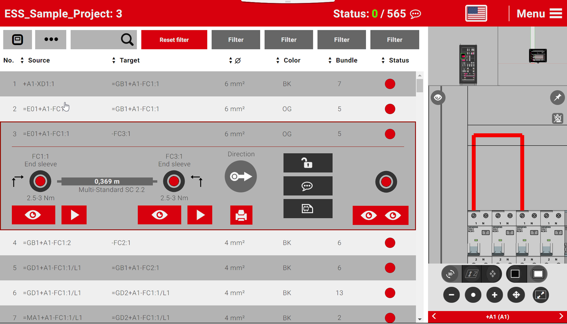Click the printer icon in wire details
The width and height of the screenshot is (567, 324).
click(241, 215)
